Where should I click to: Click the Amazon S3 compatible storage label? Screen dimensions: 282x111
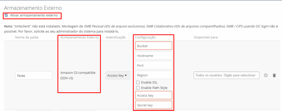(78, 75)
